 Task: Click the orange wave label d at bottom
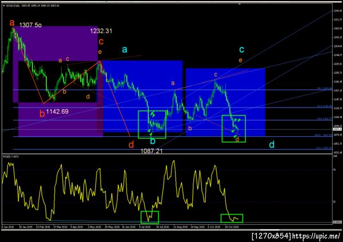[x=131, y=145]
